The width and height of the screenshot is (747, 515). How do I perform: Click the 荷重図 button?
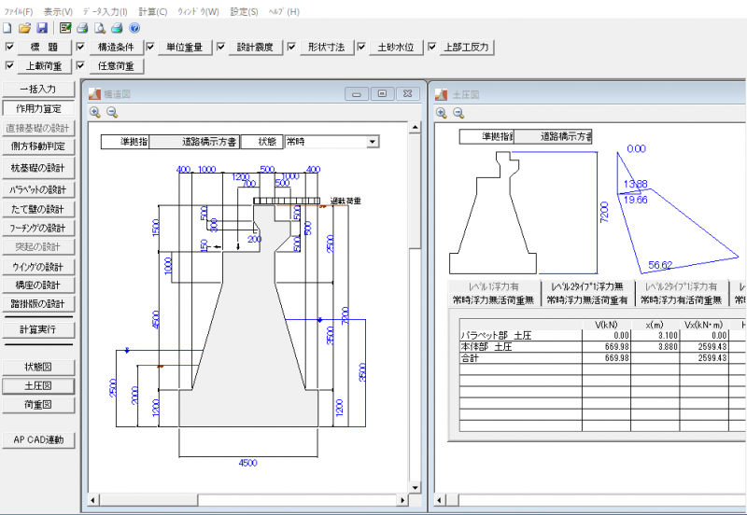(38, 405)
